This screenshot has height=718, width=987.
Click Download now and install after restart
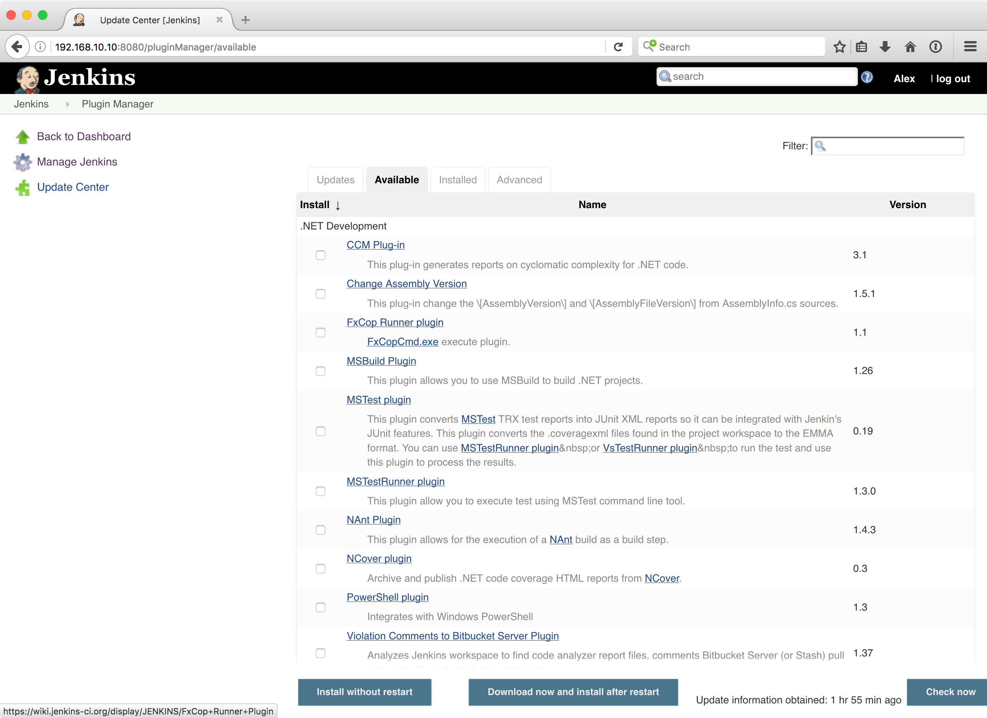point(573,692)
